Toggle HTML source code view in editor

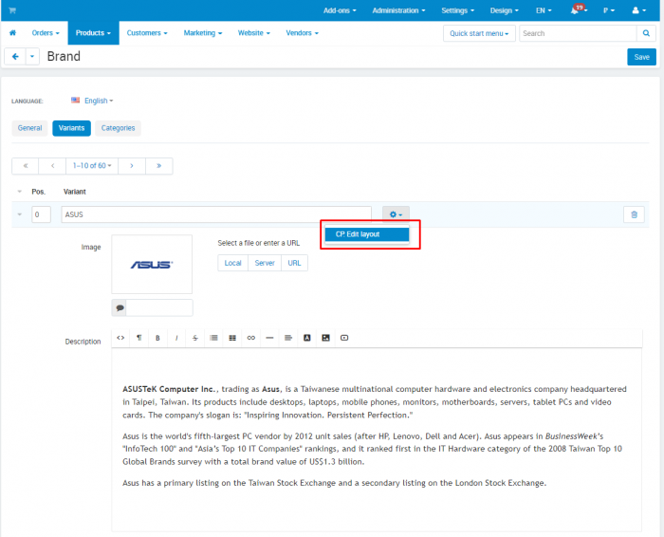(120, 338)
